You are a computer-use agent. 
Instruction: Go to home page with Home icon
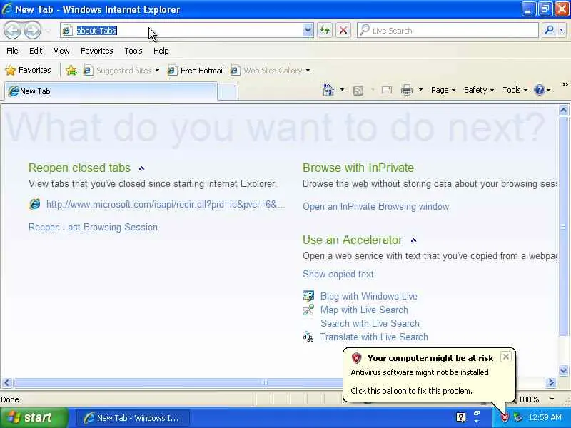(328, 90)
